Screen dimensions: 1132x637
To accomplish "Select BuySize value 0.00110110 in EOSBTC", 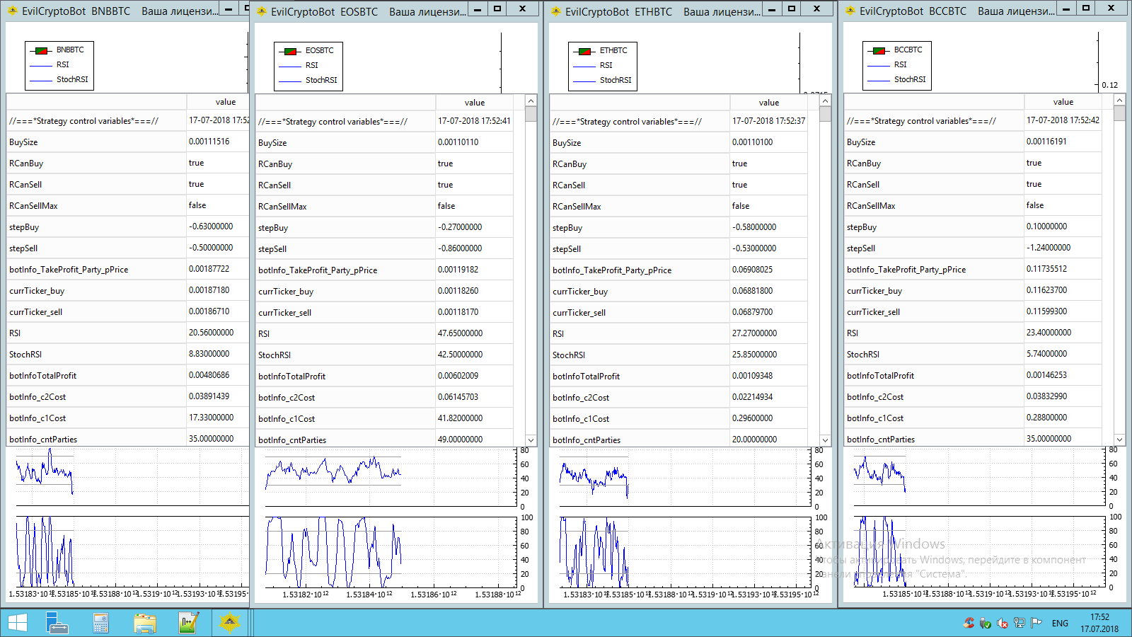I will 458,142.
